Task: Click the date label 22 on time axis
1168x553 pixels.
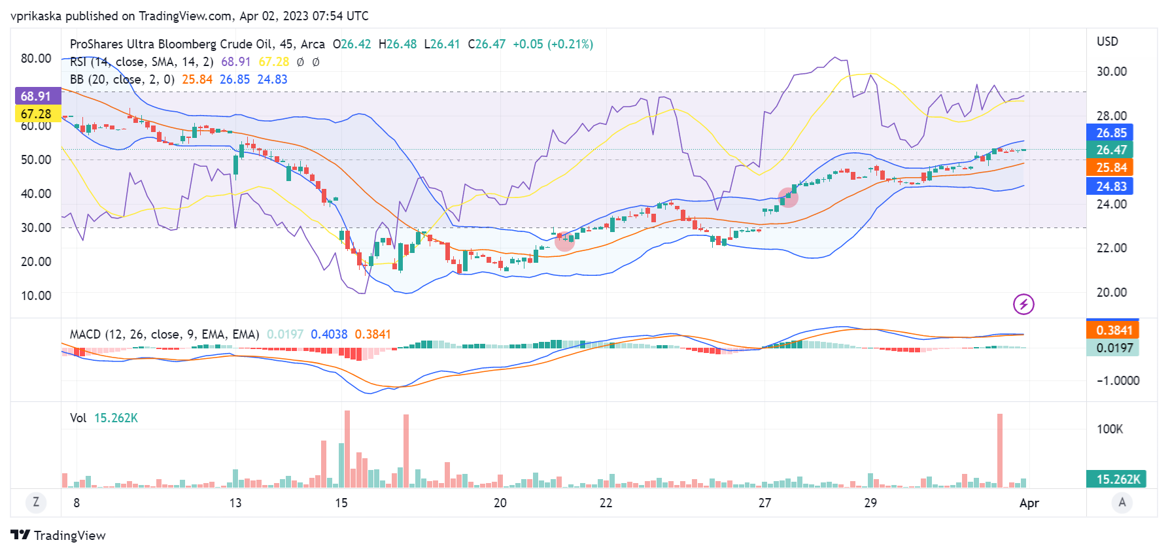Action: coord(606,503)
